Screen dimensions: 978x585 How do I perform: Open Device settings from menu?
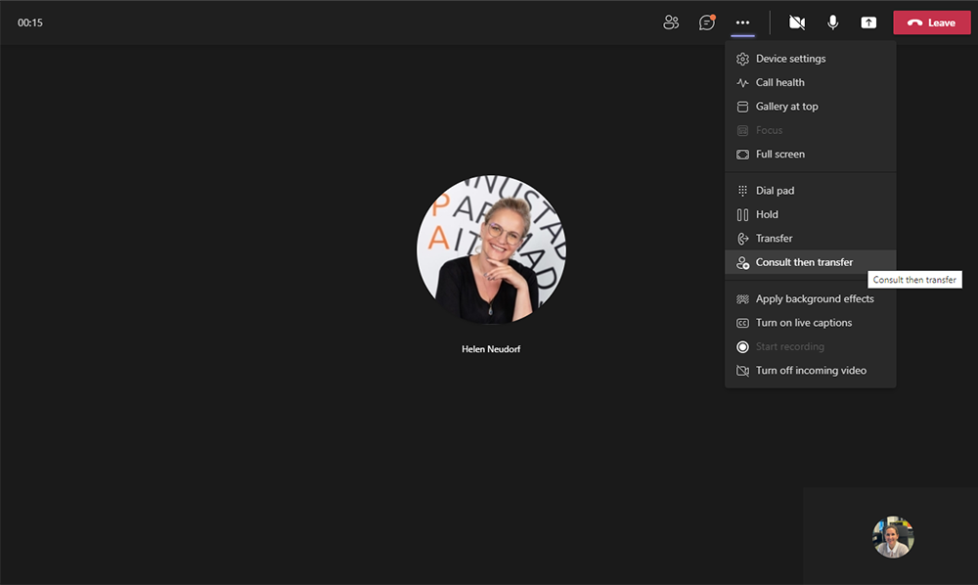790,59
